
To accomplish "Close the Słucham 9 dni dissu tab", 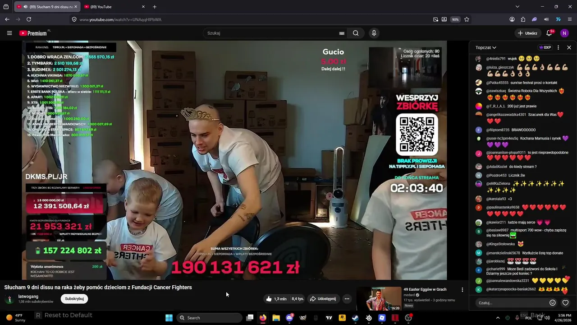I will coord(75,7).
